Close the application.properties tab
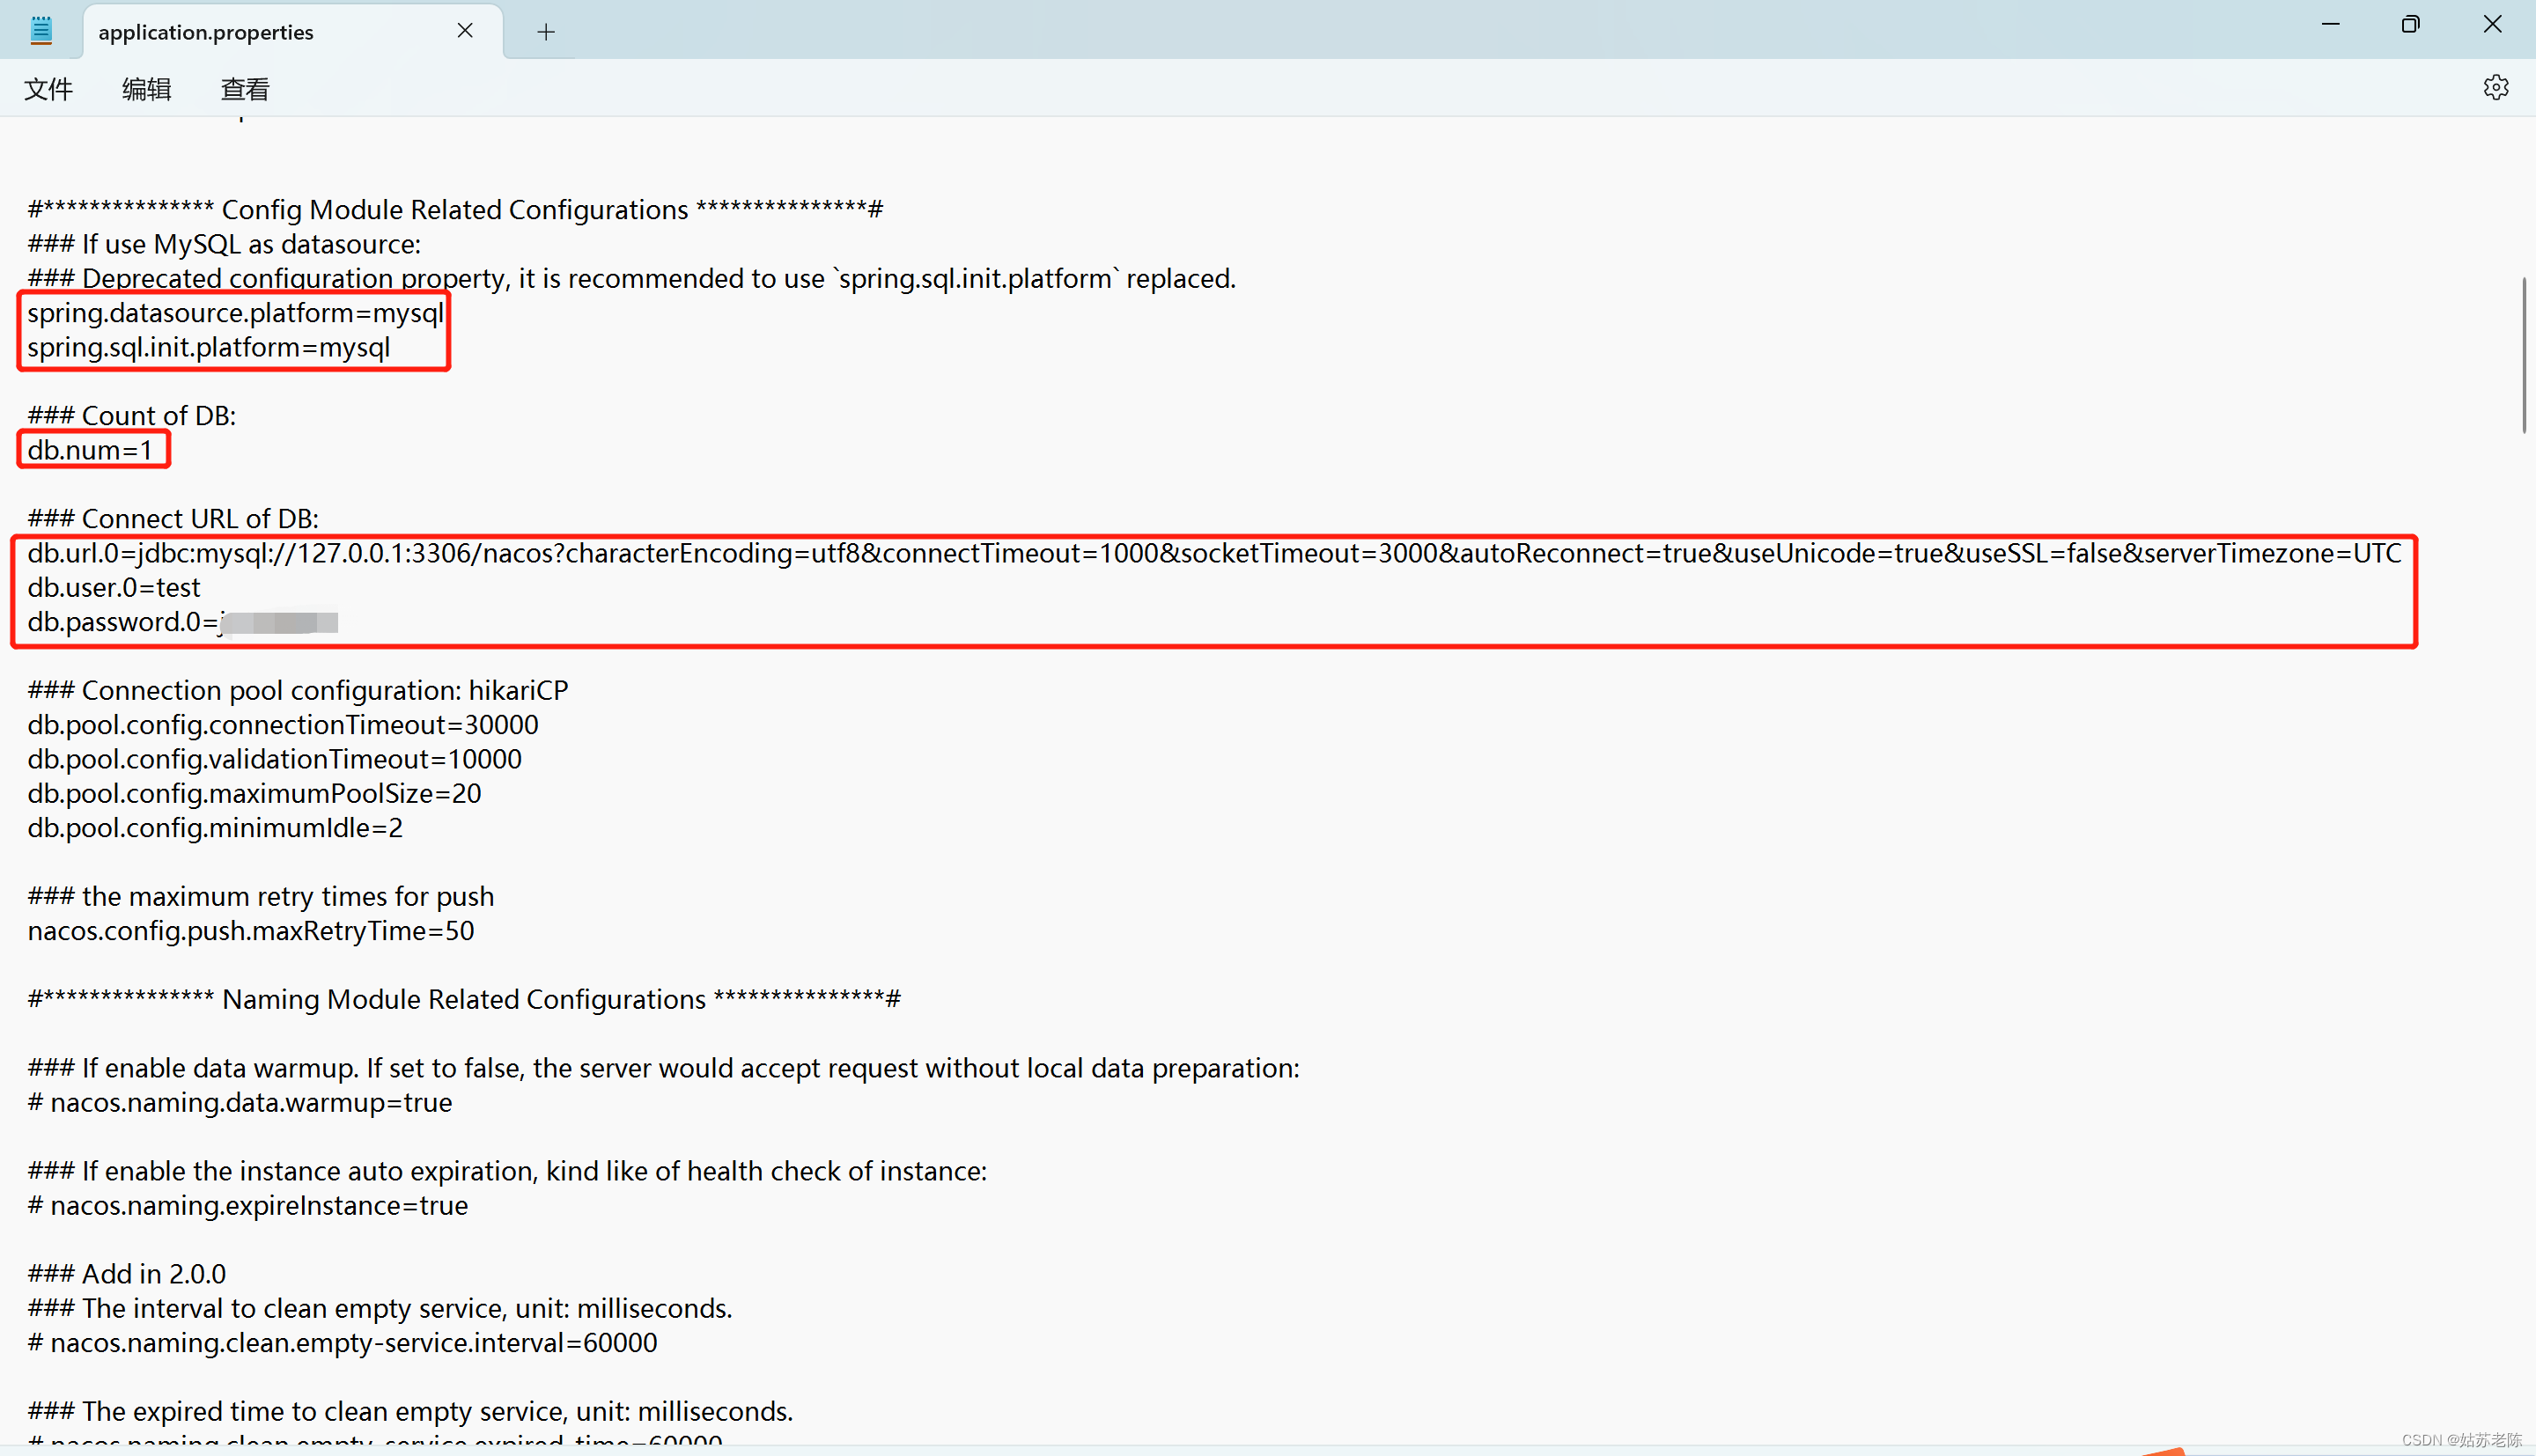Screen dimensions: 2536x1456 [465, 31]
